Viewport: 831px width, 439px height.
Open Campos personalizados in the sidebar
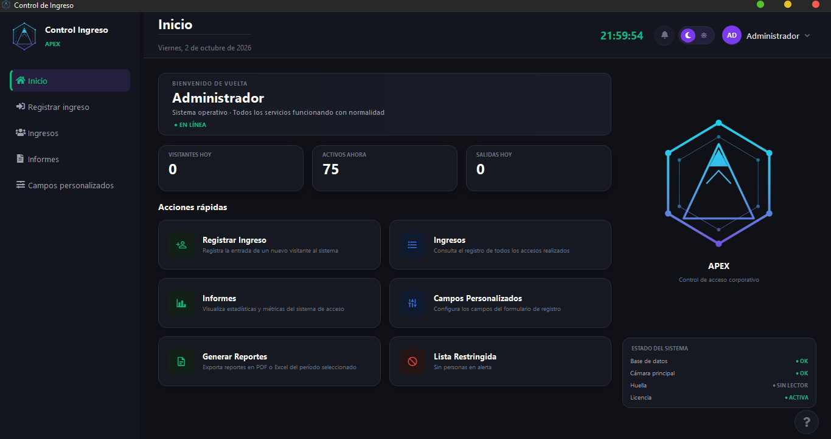click(70, 185)
